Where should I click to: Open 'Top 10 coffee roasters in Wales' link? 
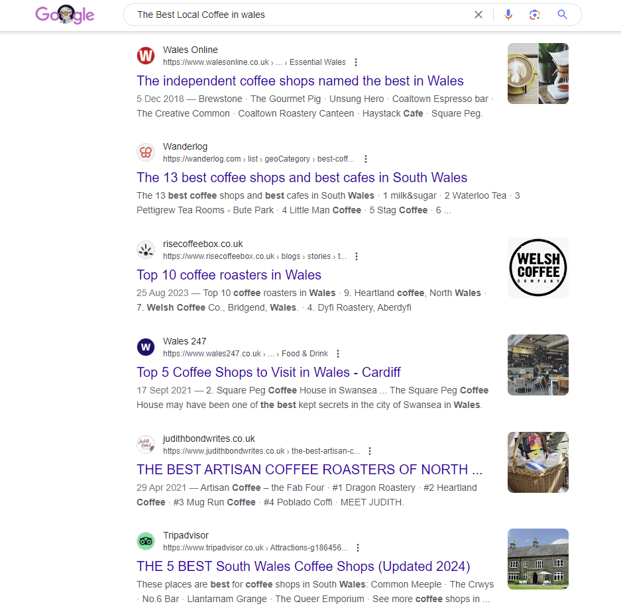(229, 275)
